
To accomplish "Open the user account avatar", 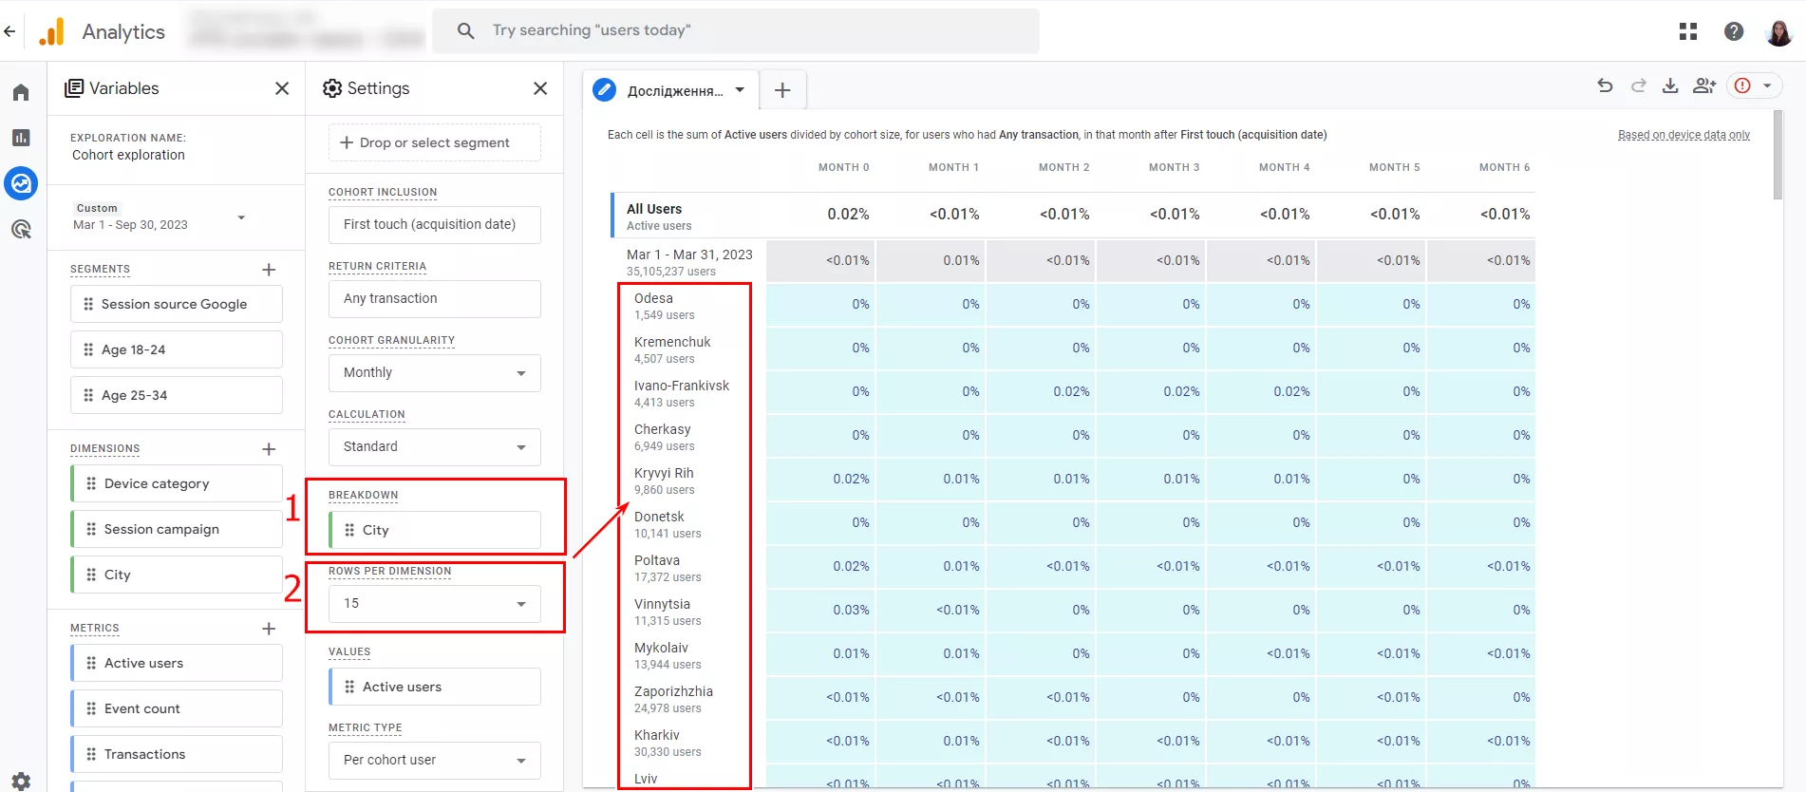I will point(1778,31).
